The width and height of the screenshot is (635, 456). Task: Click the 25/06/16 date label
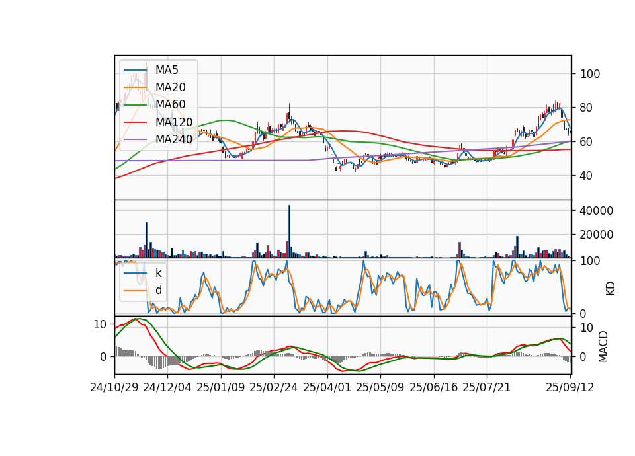[x=434, y=387]
